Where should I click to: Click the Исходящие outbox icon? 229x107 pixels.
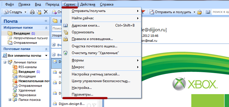pos(15,76)
